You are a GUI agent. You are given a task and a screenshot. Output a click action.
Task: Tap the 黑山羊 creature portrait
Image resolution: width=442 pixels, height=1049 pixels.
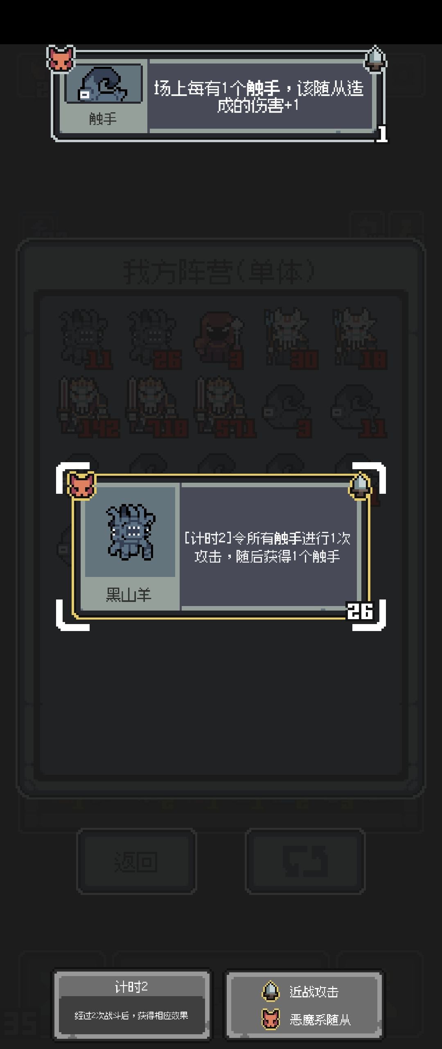(x=130, y=532)
